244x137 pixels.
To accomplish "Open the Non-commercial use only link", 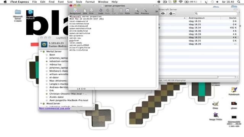I will (x=55, y=108).
